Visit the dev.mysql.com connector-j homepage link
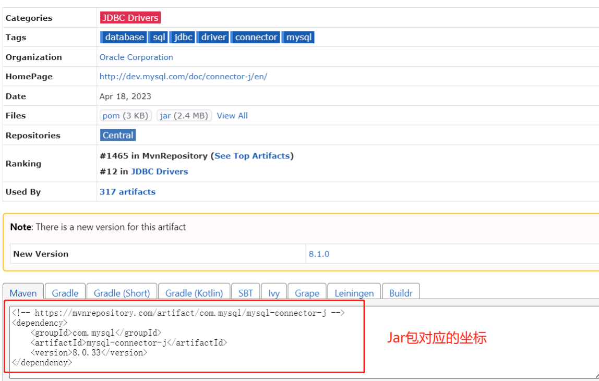 coord(183,76)
